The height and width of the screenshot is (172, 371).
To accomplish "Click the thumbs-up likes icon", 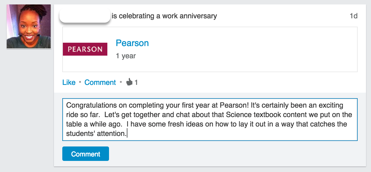I will click(129, 82).
